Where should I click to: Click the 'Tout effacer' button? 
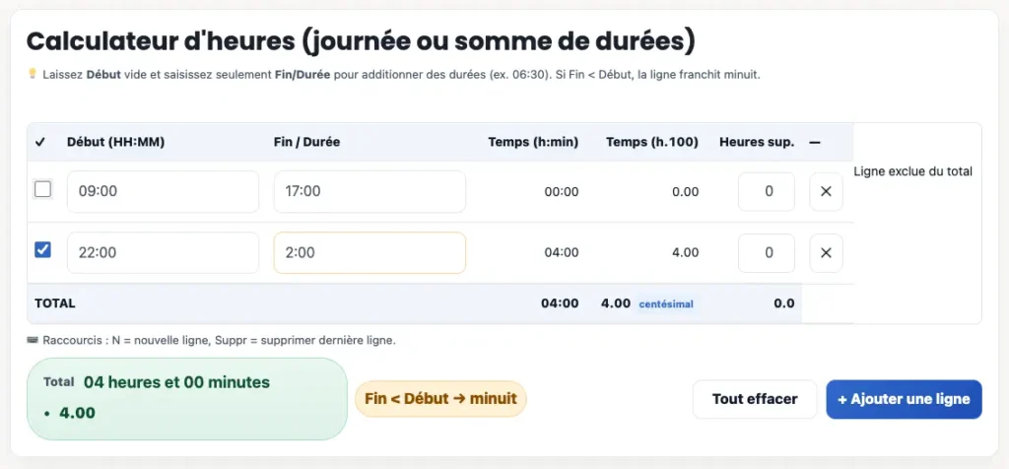click(755, 399)
